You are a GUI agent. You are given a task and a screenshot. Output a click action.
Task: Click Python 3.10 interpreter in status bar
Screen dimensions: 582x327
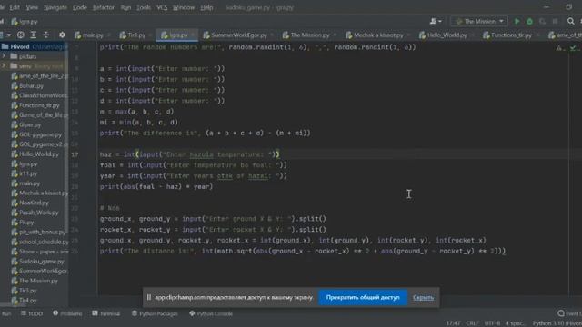pos(557,323)
